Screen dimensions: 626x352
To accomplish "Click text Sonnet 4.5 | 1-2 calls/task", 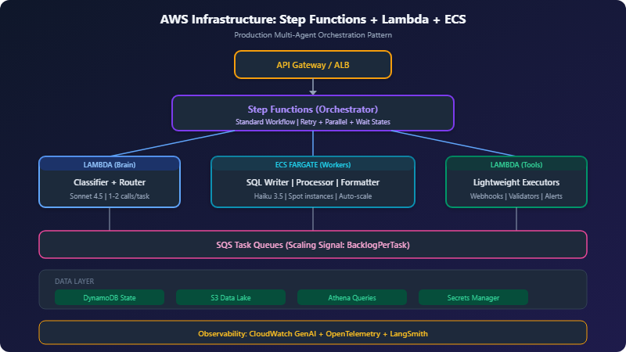I will click(110, 196).
